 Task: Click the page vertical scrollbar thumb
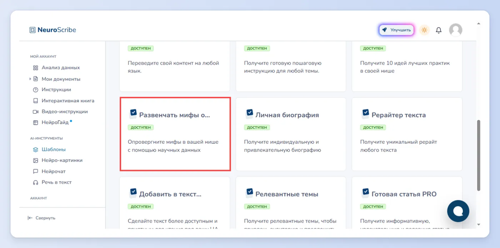pos(479,155)
